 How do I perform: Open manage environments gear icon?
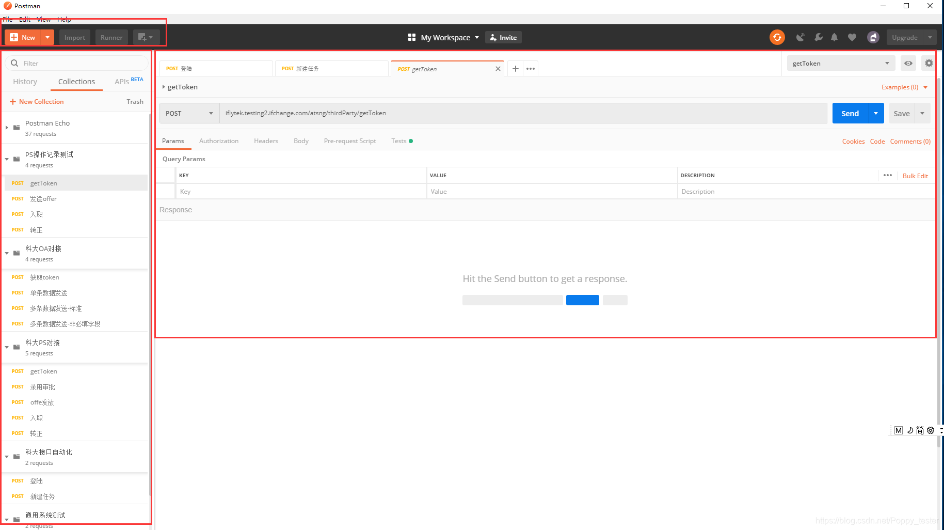coord(929,63)
